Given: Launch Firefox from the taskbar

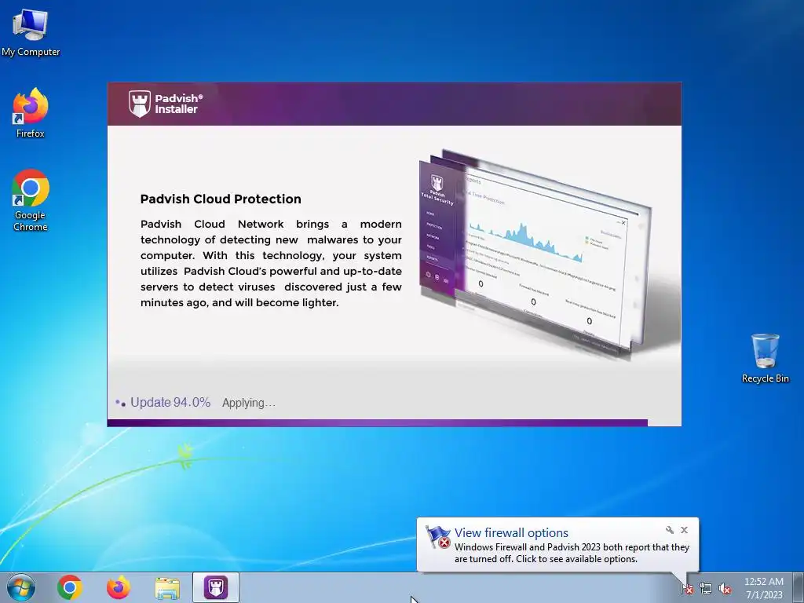Looking at the screenshot, I should pos(119,587).
